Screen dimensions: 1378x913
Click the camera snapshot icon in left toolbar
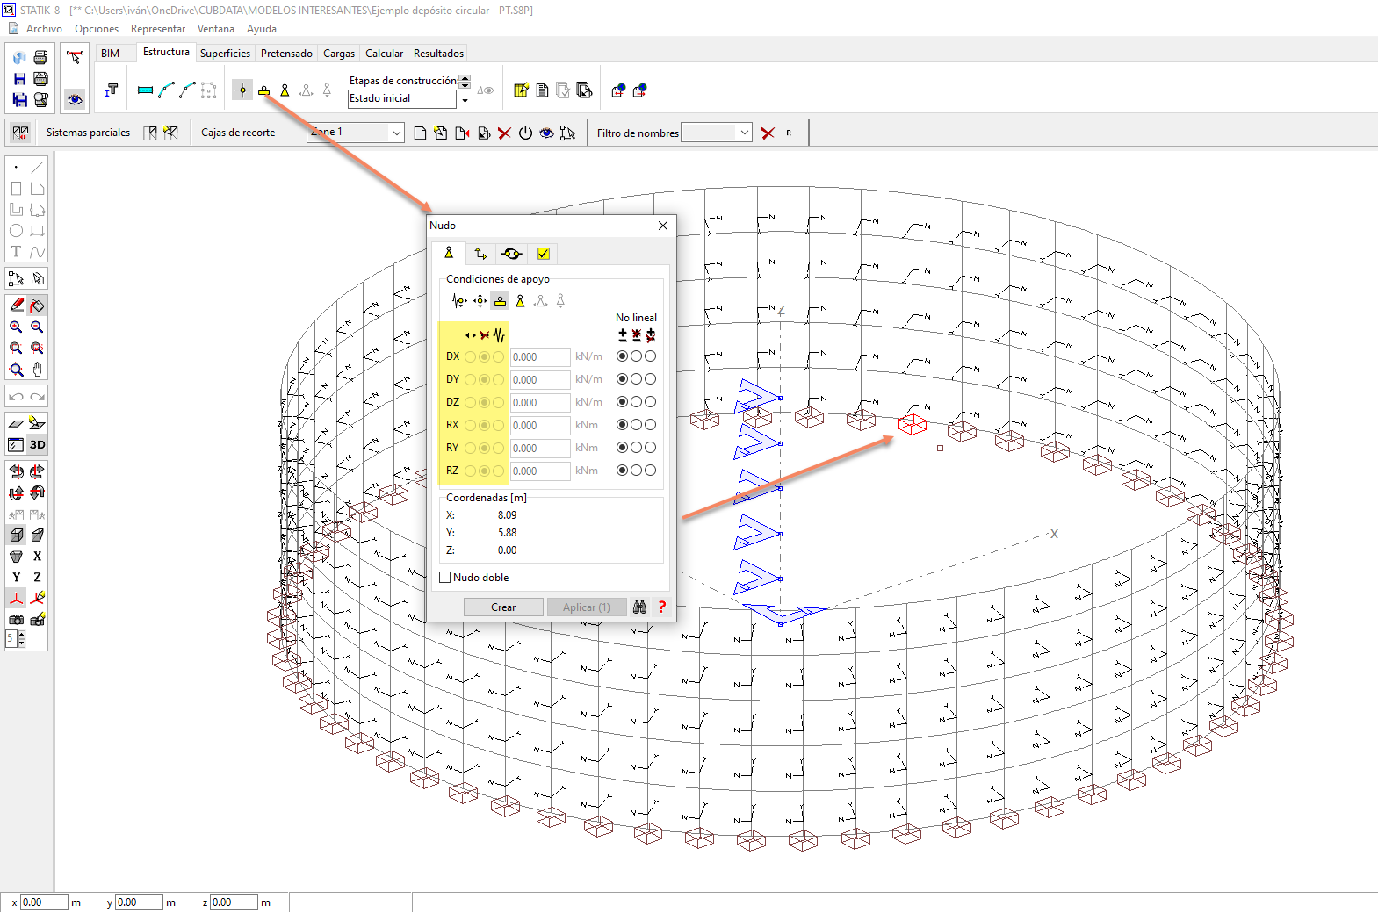pos(16,620)
